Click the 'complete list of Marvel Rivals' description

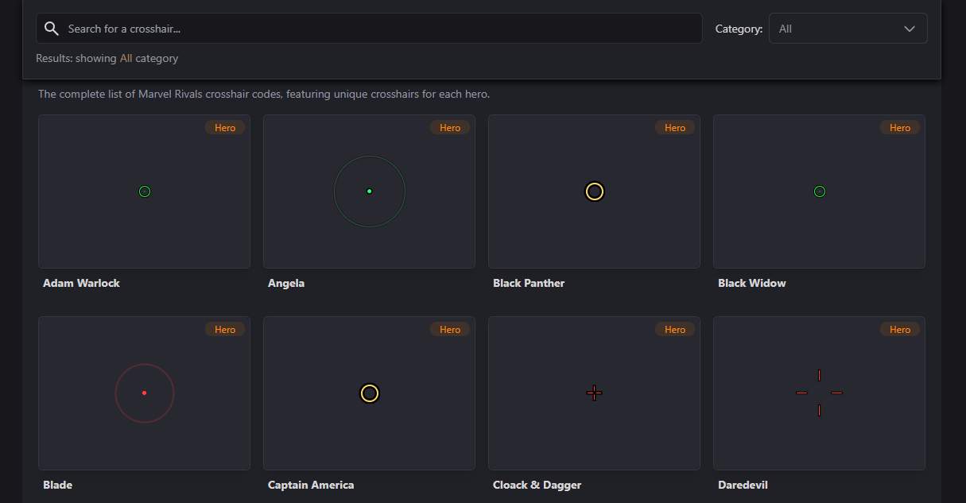tap(264, 94)
